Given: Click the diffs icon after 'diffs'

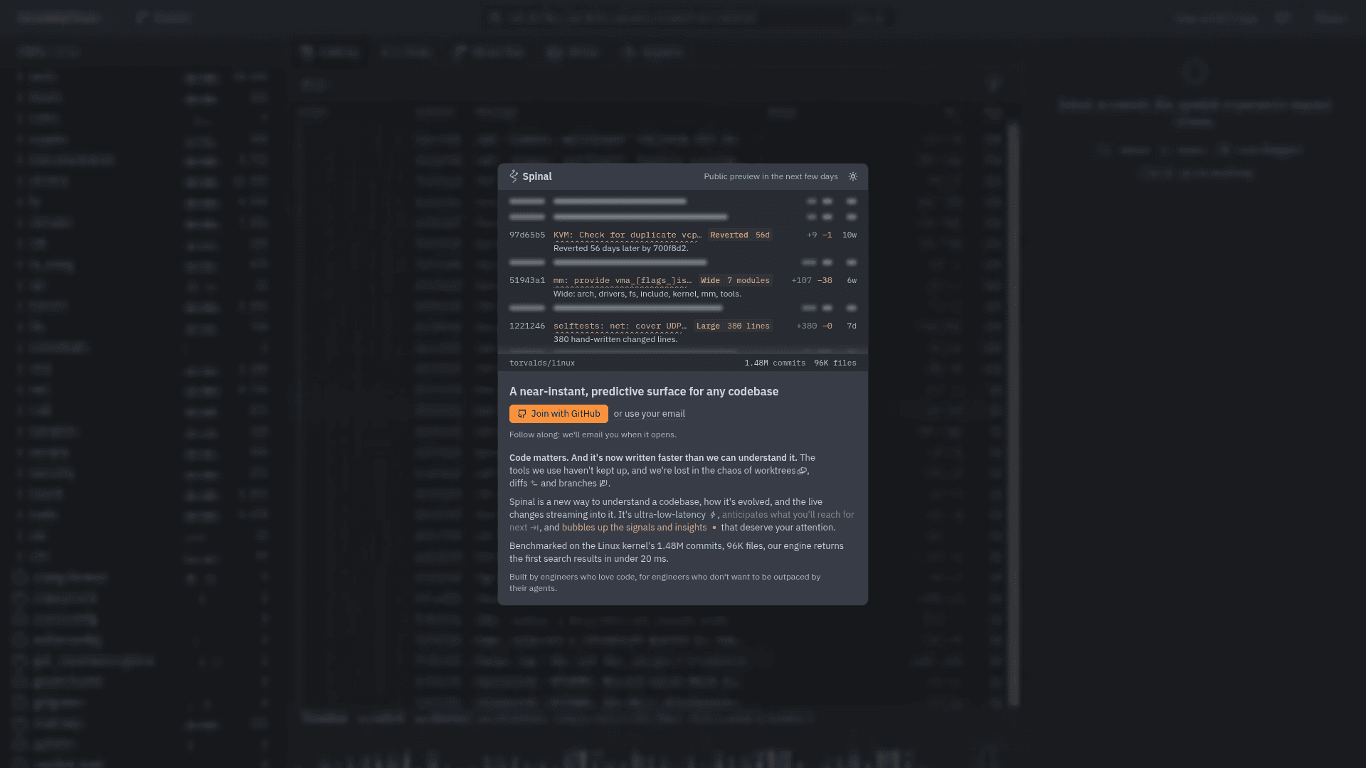Looking at the screenshot, I should point(534,484).
